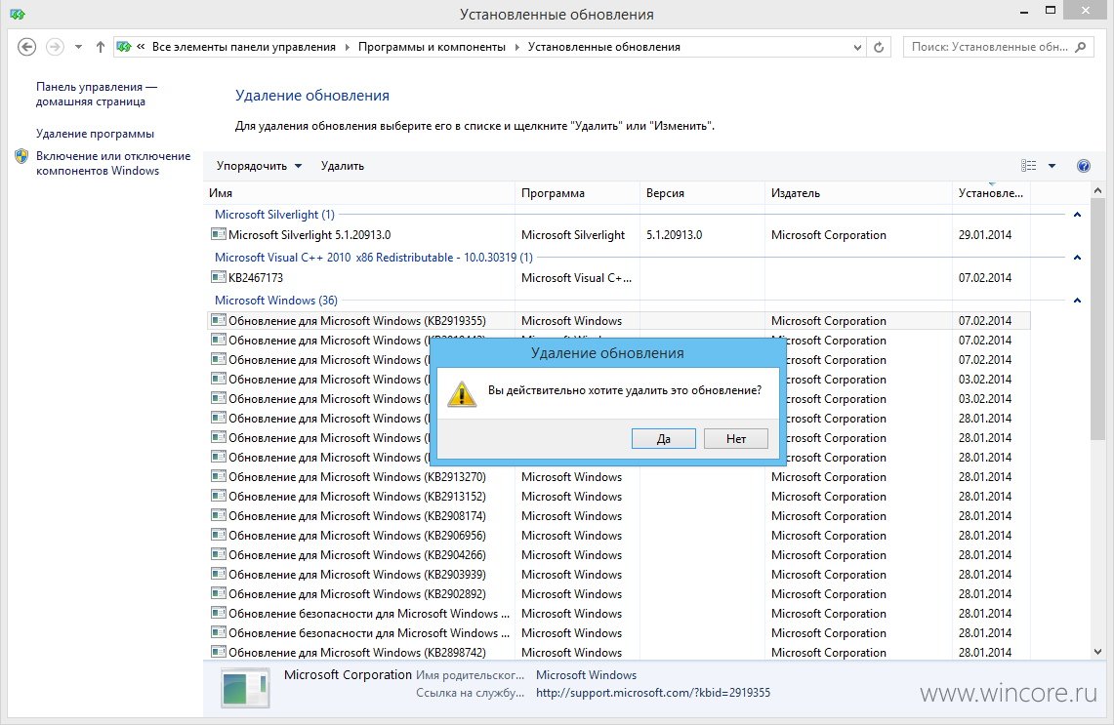This screenshot has width=1114, height=725.
Task: Click the vertical scrollbar down arrow
Action: coord(1097,651)
